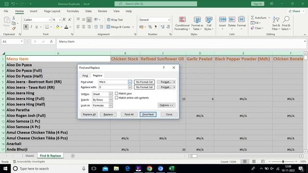Click the Fill Color bucket icon

coord(58,27)
